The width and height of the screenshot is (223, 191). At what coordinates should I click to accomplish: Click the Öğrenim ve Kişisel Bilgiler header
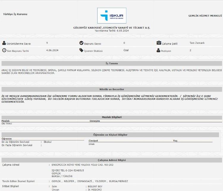[110, 135]
